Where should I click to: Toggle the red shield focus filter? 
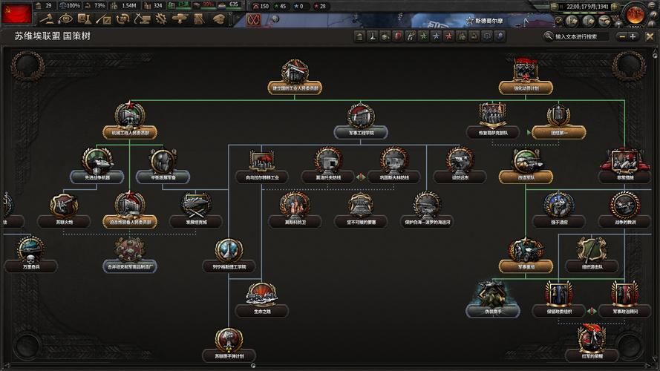point(398,36)
